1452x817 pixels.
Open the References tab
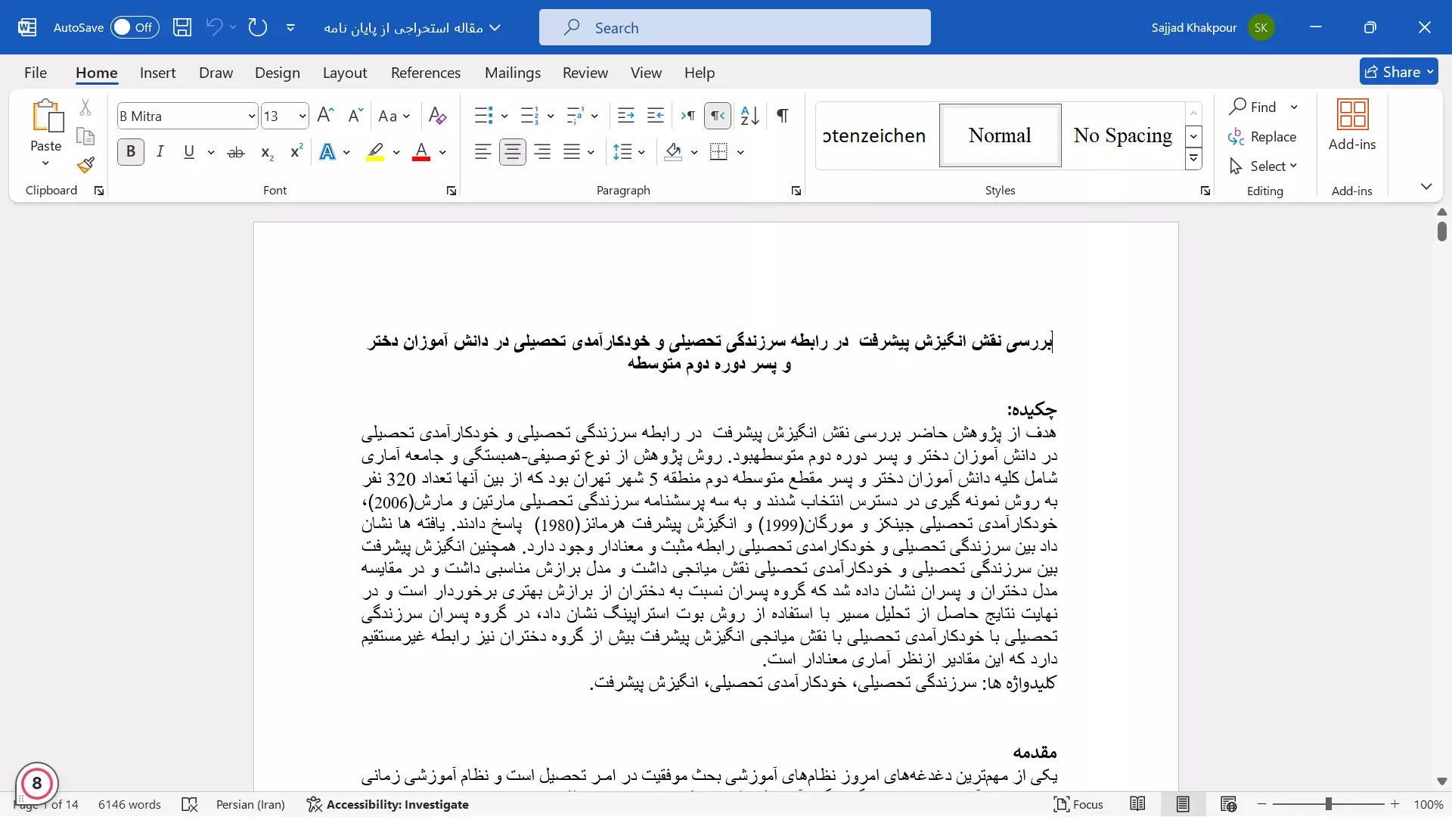click(x=425, y=73)
